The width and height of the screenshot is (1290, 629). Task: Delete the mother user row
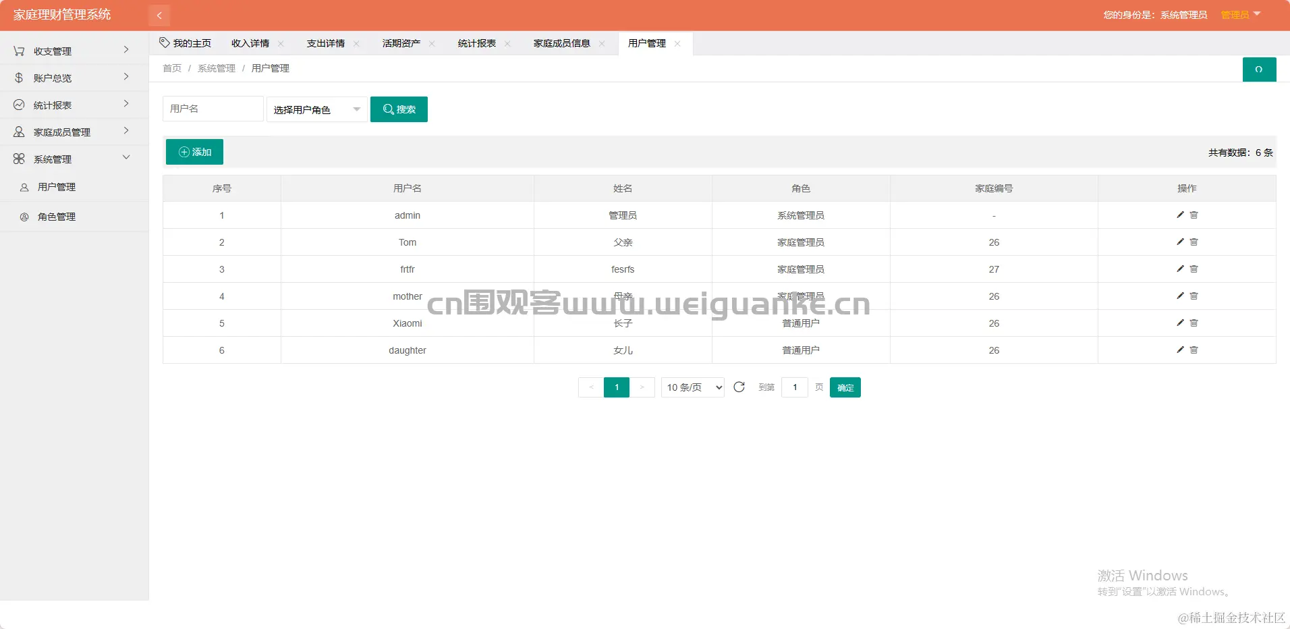coord(1194,296)
